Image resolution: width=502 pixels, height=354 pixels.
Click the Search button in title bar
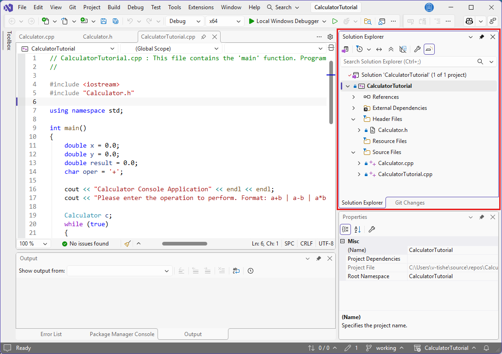click(x=283, y=7)
